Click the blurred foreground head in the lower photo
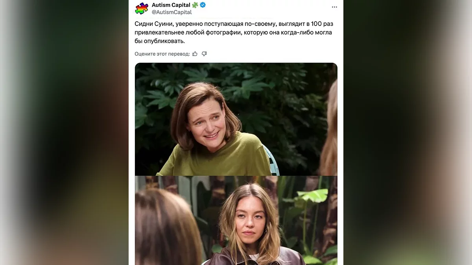Viewport: 472px width, 265px height. [x=165, y=228]
